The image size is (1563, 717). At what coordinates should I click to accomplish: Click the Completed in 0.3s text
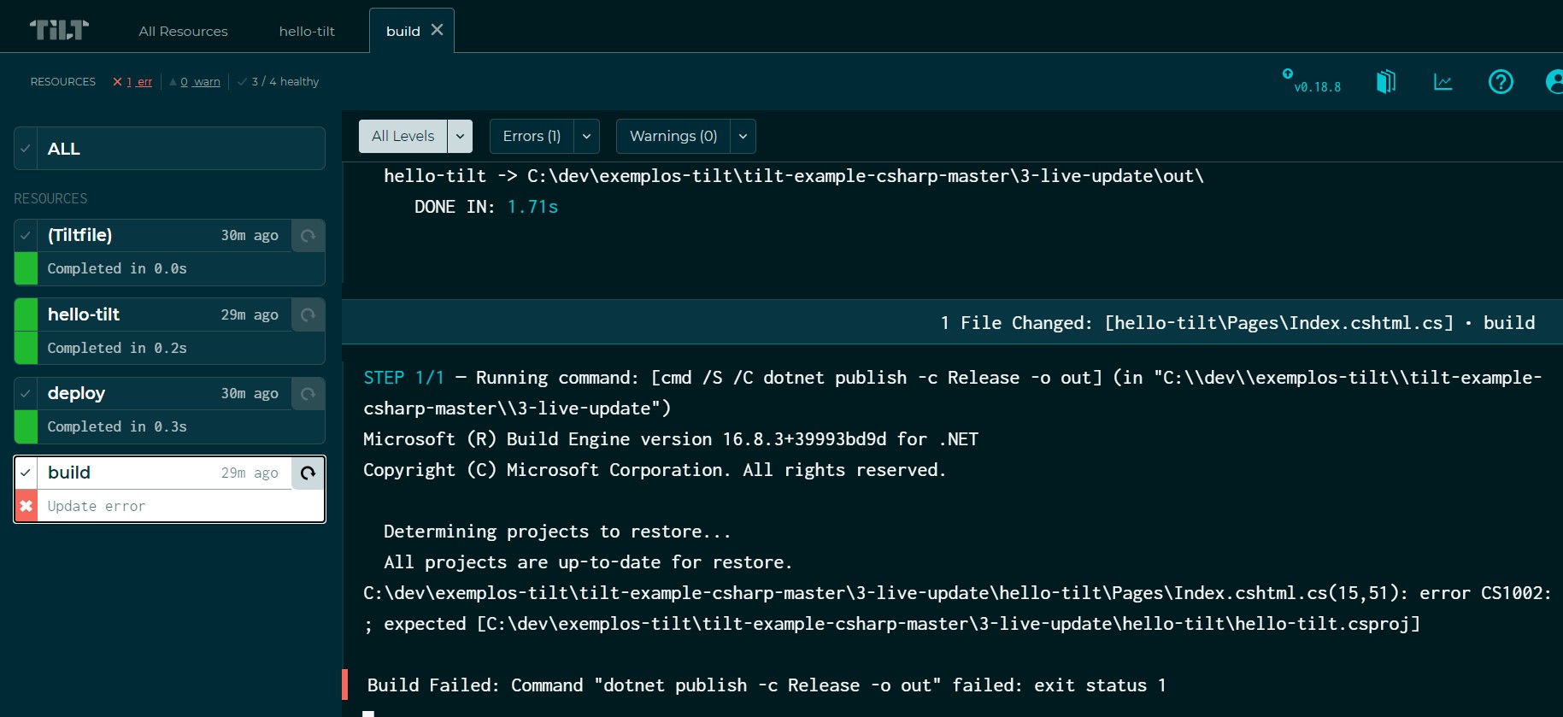[x=117, y=426]
